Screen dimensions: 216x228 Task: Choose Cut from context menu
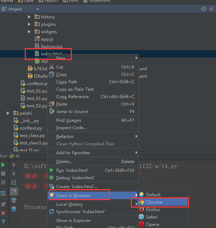click(93, 67)
